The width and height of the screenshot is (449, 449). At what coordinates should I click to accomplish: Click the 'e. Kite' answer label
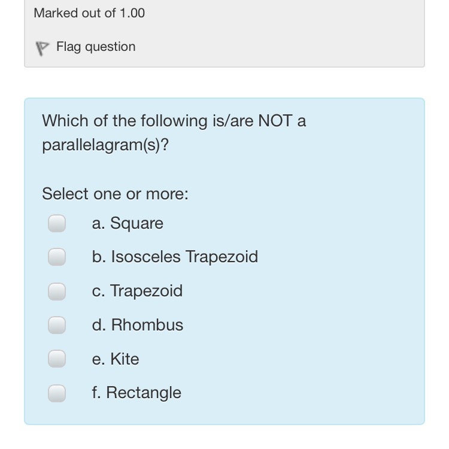(x=116, y=359)
